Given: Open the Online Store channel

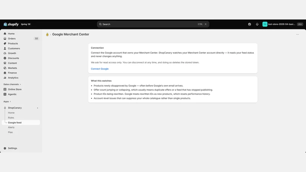Looking at the screenshot, I should click(15, 89).
